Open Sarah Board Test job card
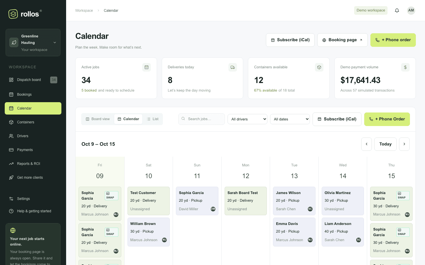425x265 pixels. pos(246,201)
